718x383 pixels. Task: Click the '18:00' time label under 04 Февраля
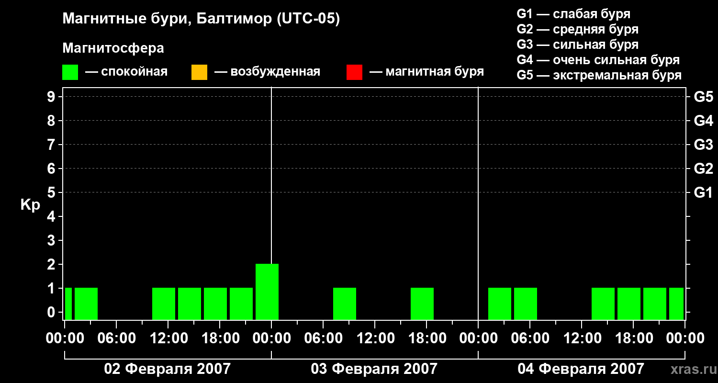coord(633,338)
